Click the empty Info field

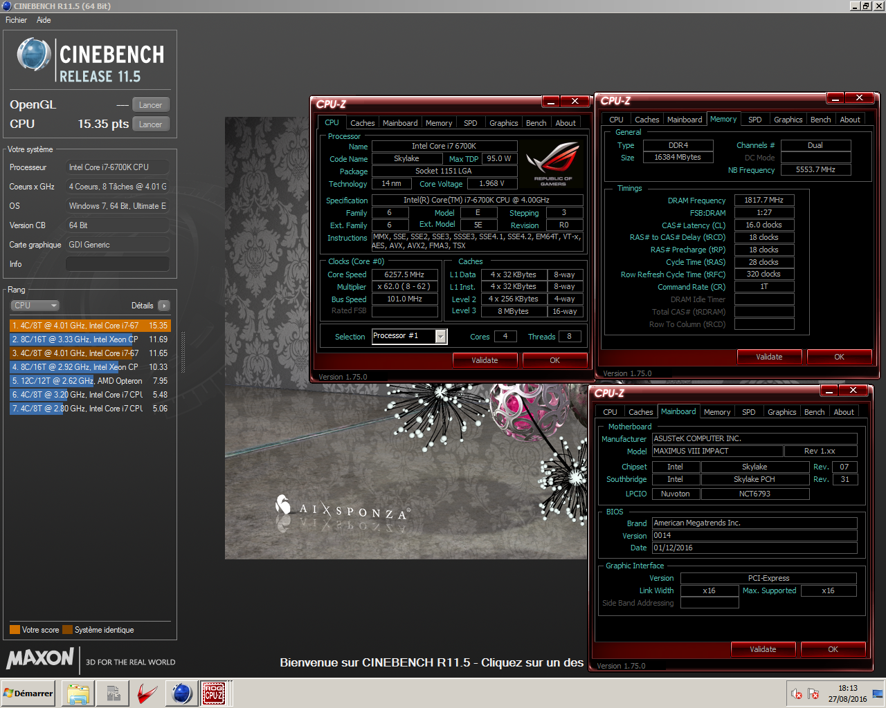(117, 264)
